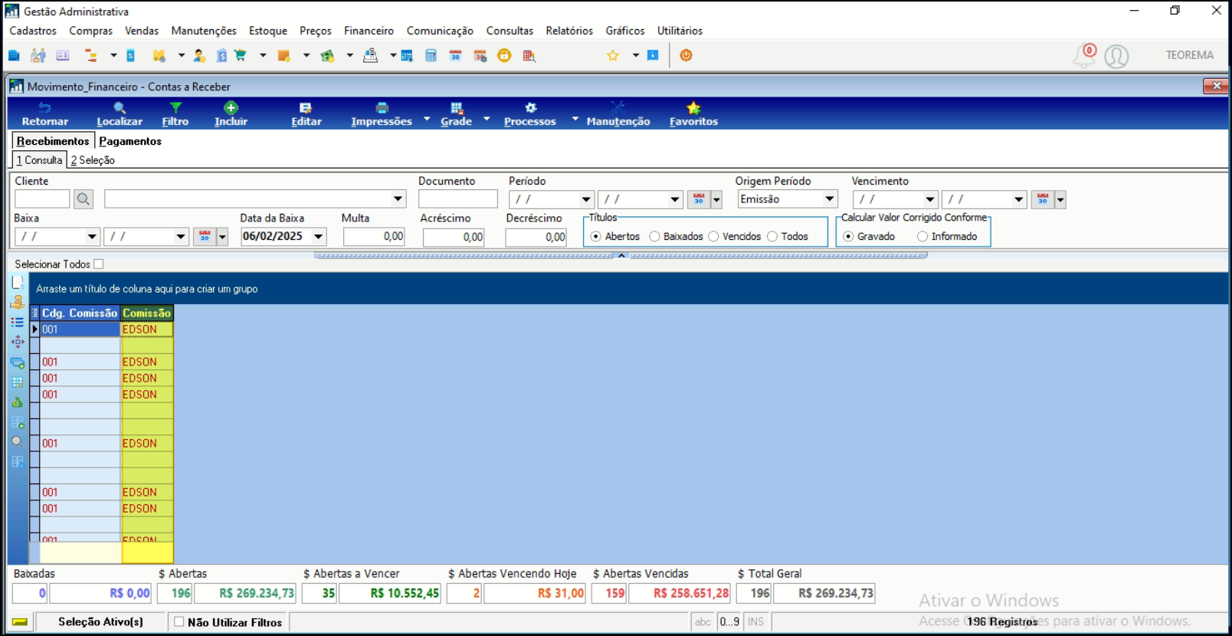This screenshot has width=1232, height=636.
Task: Click into the Documento input field
Action: pyautogui.click(x=458, y=199)
